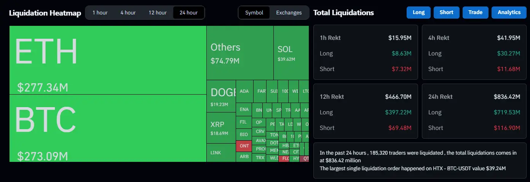Choose the 12 hour timeframe

(x=158, y=13)
